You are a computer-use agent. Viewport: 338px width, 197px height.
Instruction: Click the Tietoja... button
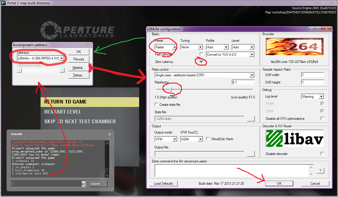(x=79, y=75)
